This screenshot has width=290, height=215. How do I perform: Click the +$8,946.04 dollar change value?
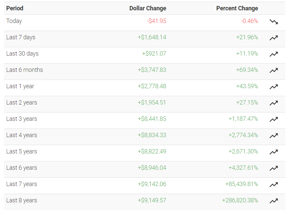tap(152, 168)
